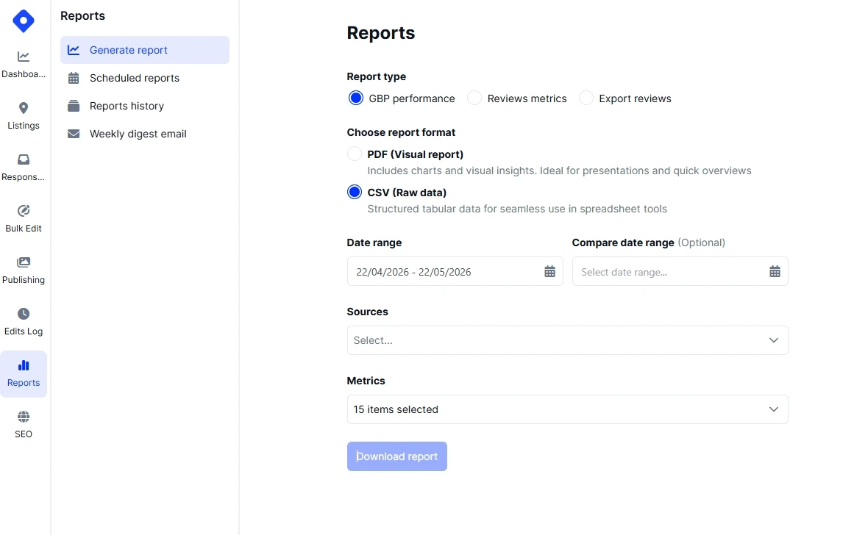Click the blue diamond app logo
854x535 pixels.
click(x=24, y=21)
